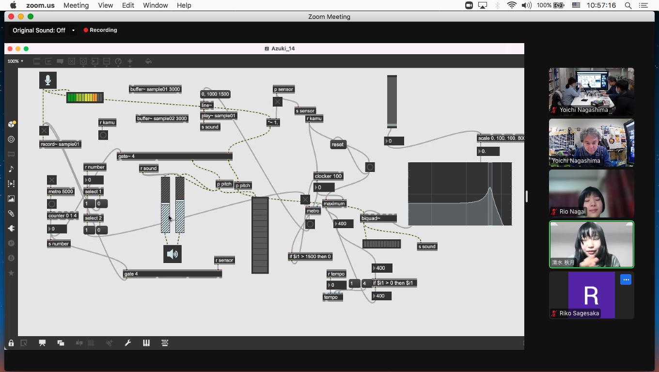
Task: Open the more options button on Riko Sagesaka
Action: click(x=626, y=279)
